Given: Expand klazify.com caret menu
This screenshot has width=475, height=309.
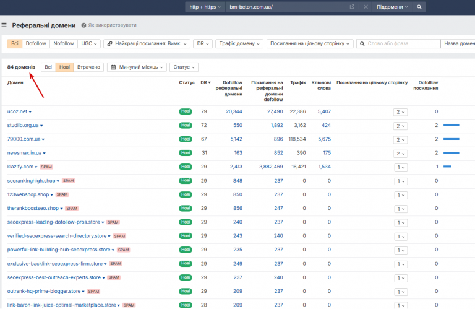Looking at the screenshot, I should 36,167.
